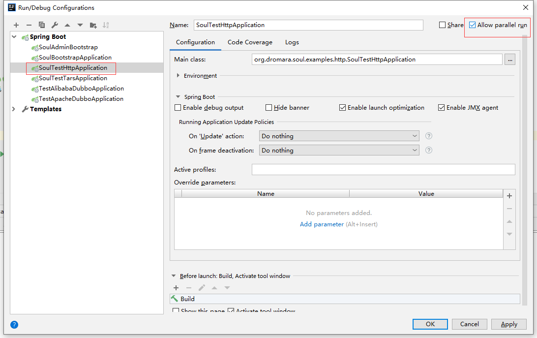537x338 pixels.
Task: Click into Main class field
Action: pyautogui.click(x=377, y=60)
